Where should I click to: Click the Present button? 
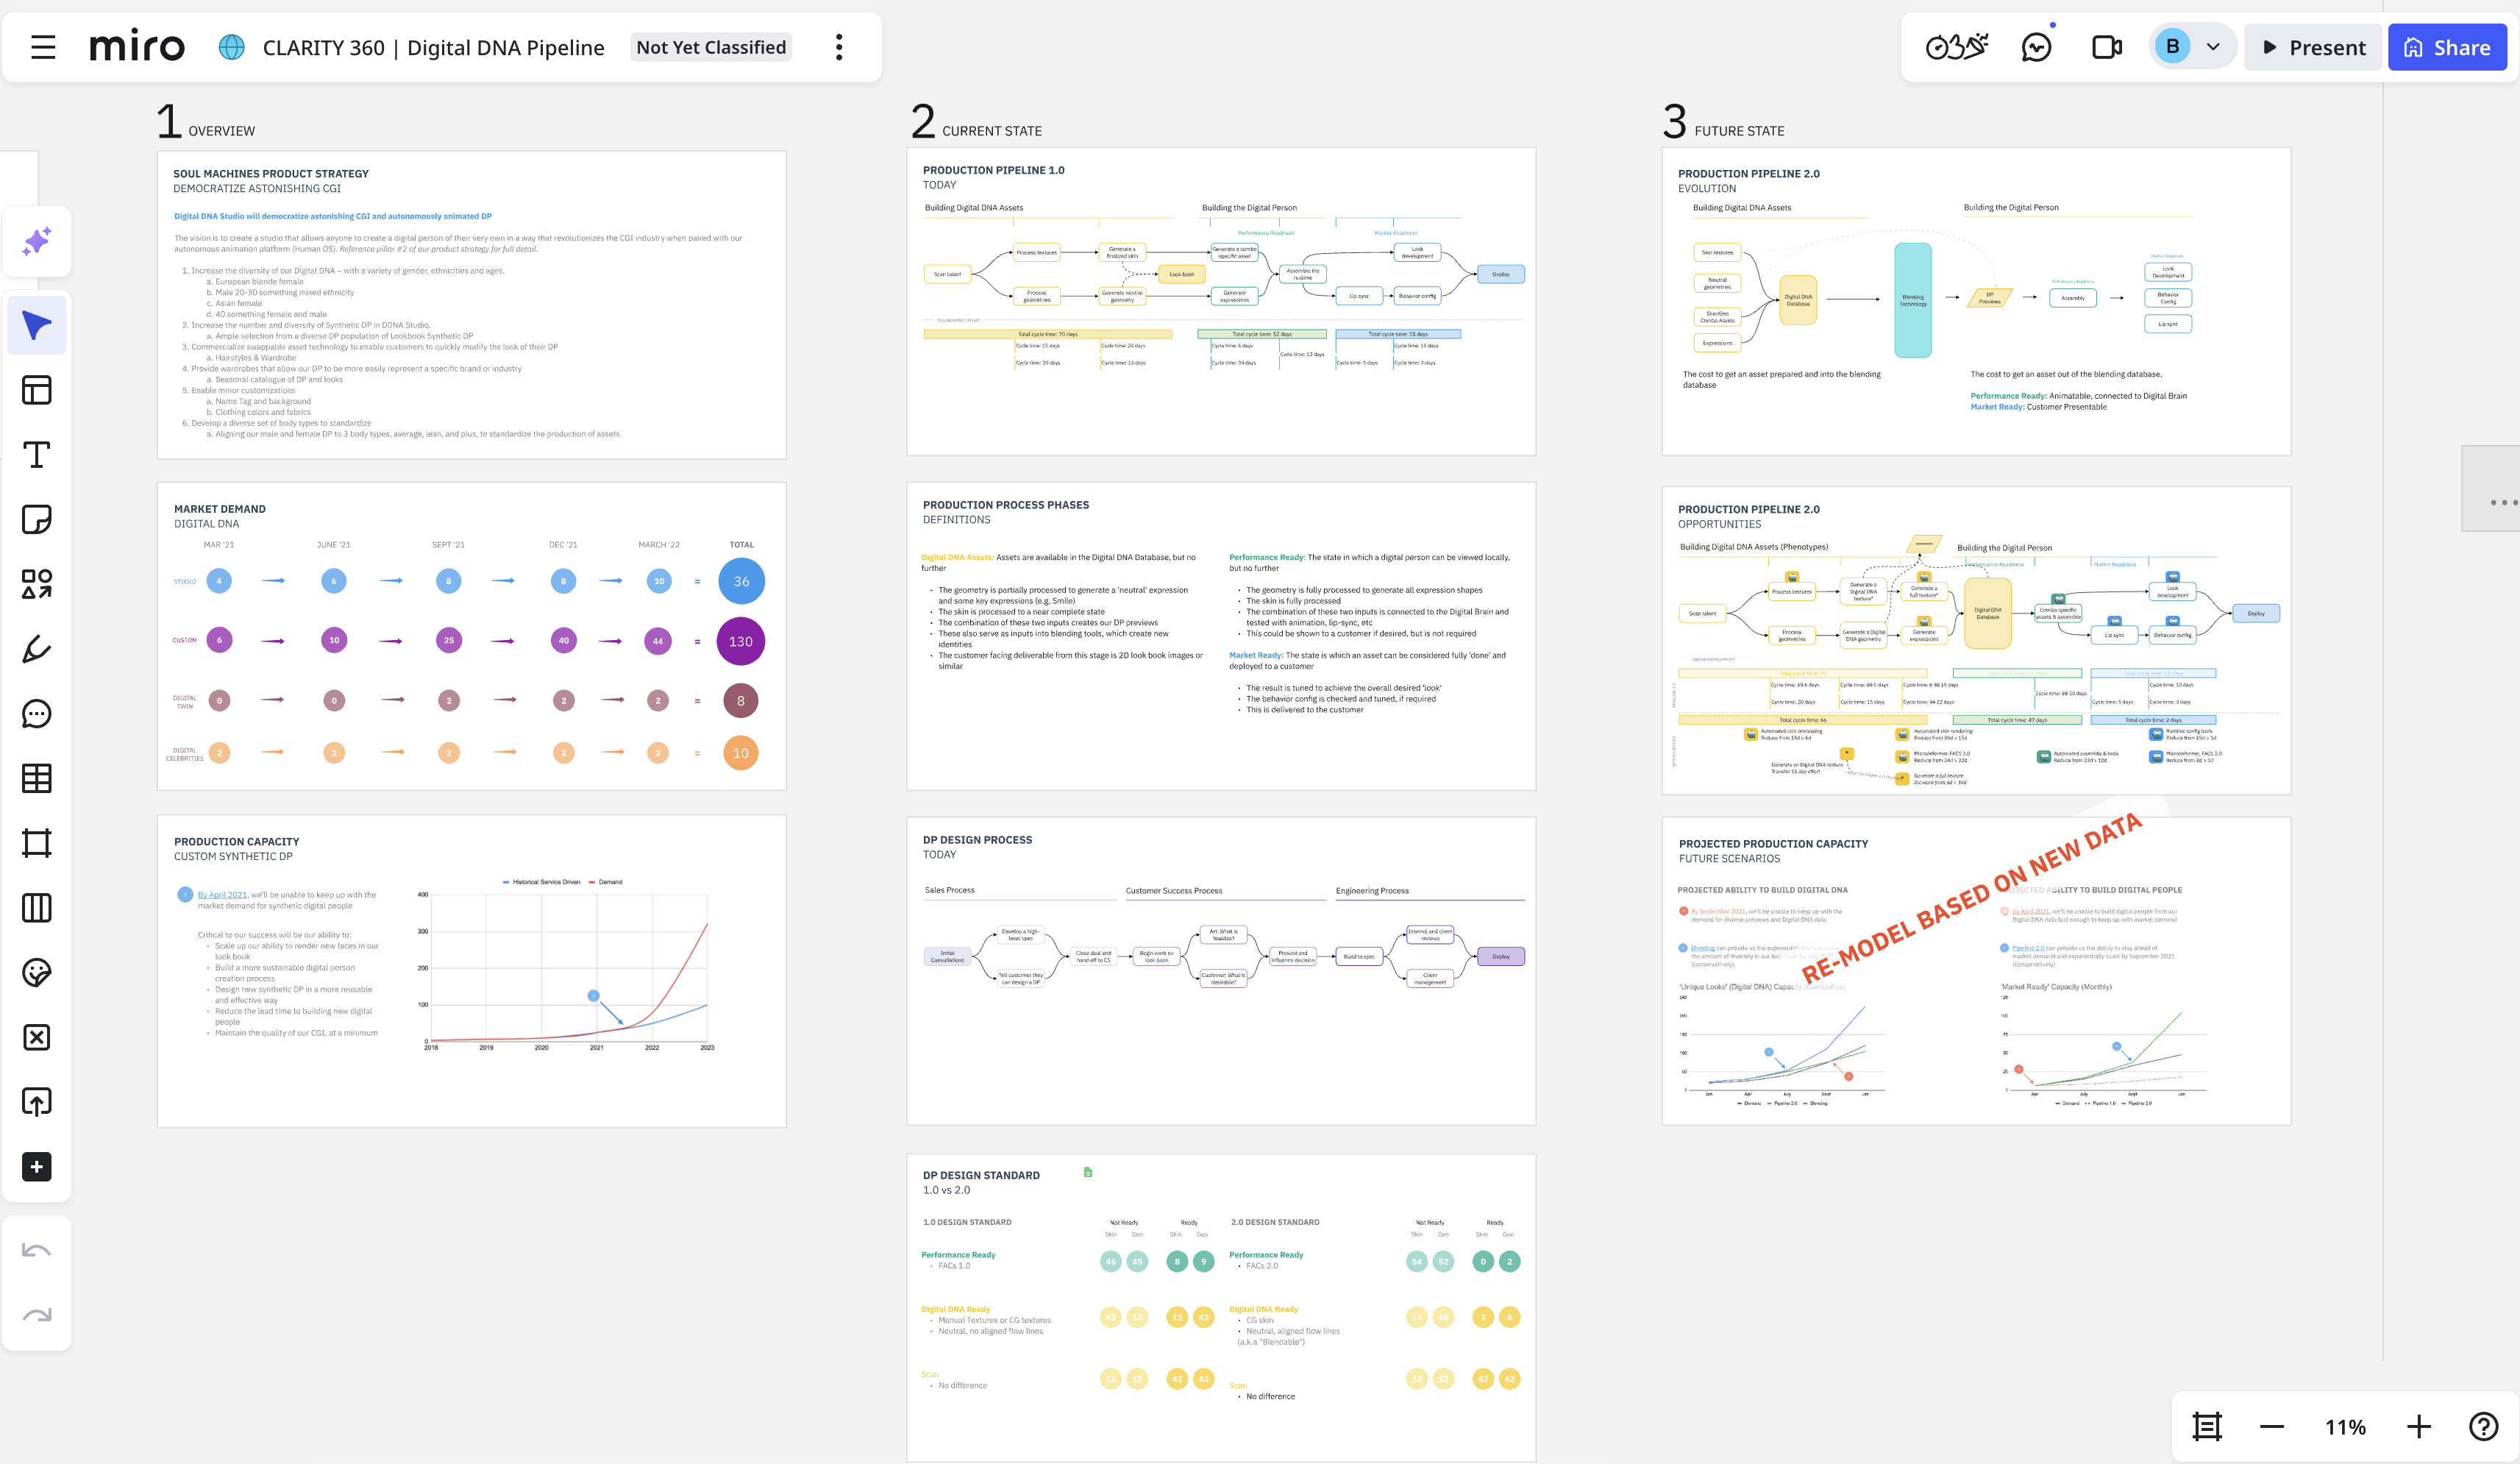pos(2312,46)
